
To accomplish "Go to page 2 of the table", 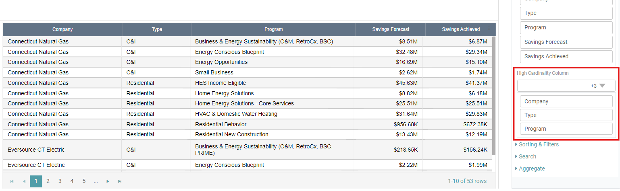I will pos(48,181).
